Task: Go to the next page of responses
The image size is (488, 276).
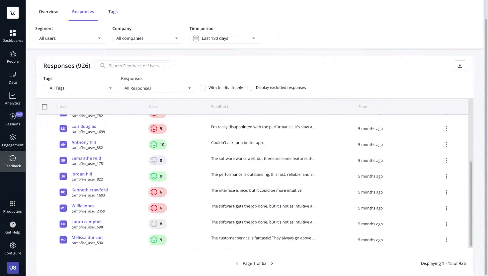Action: pos(272,263)
